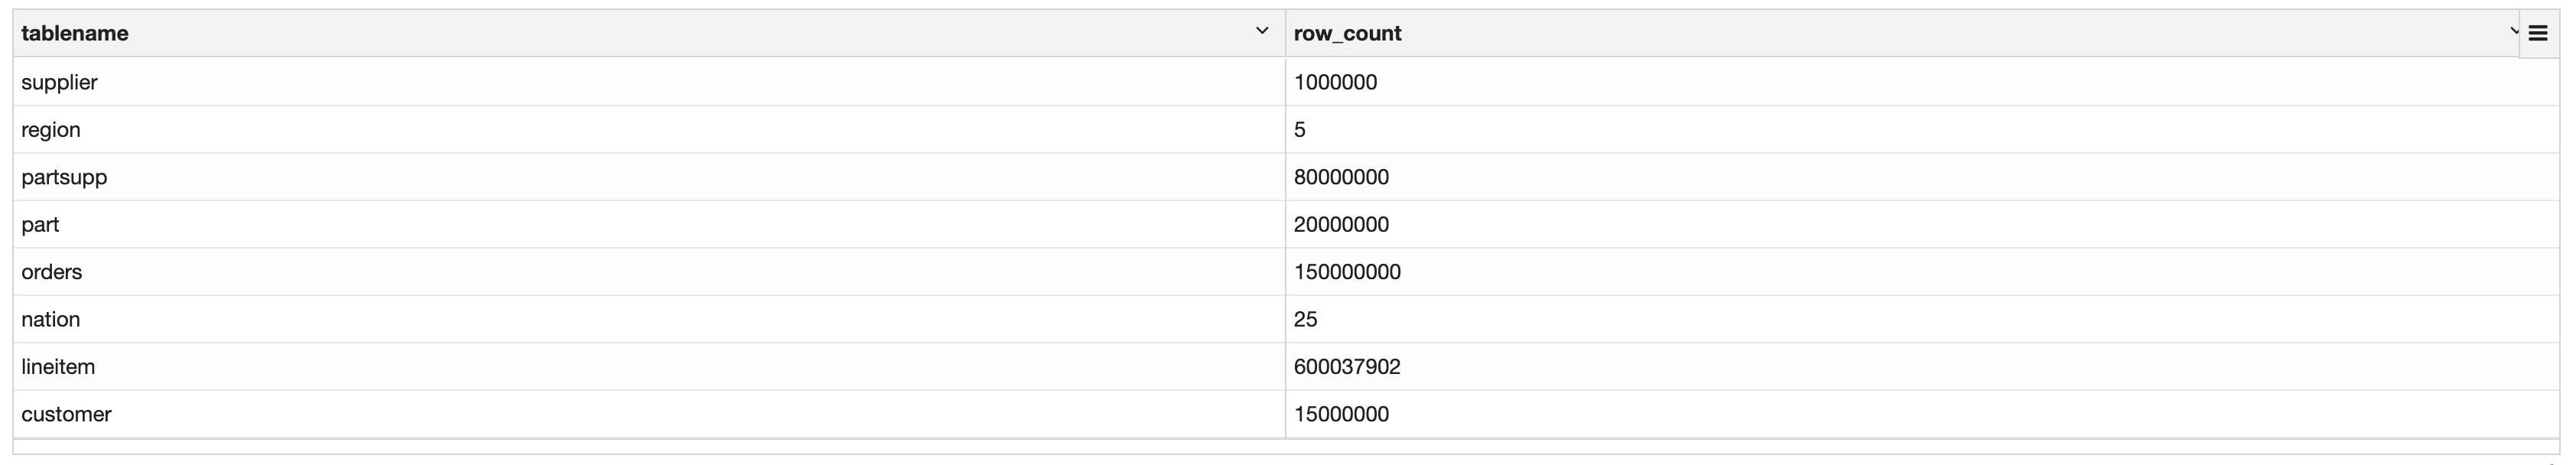Click the 80000000 row count cell
The height and width of the screenshot is (465, 2576).
click(x=1341, y=177)
